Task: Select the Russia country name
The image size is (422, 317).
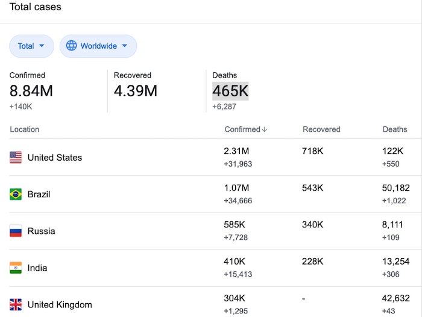Action: click(41, 231)
